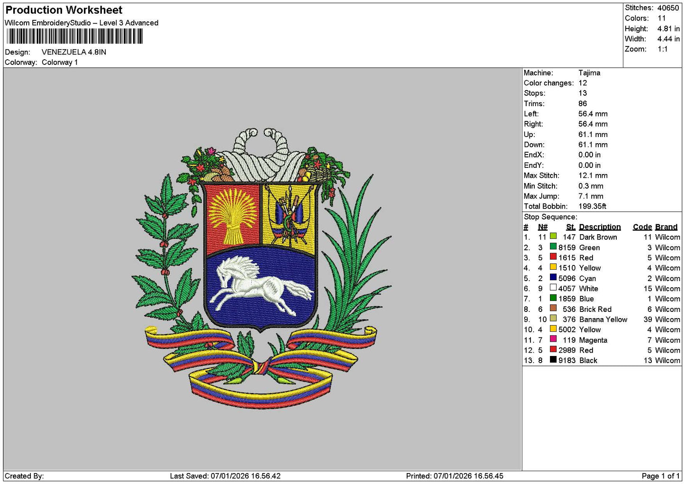Click the White 4057 color swatch
The width and height of the screenshot is (685, 484).
point(553,288)
